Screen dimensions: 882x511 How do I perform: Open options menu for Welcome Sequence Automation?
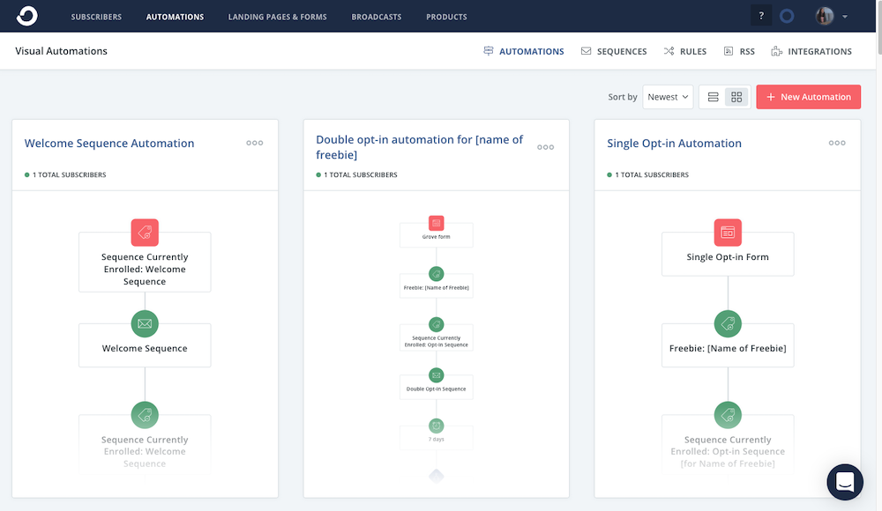point(255,143)
